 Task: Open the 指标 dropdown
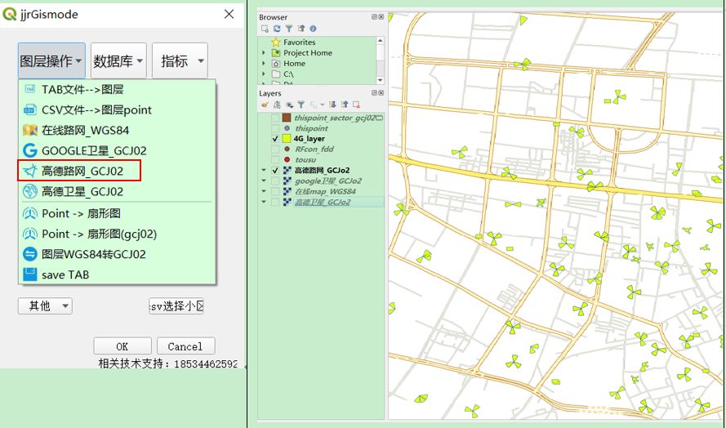click(180, 60)
